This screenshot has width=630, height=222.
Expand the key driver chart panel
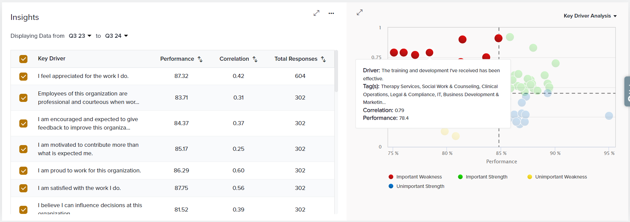(360, 12)
